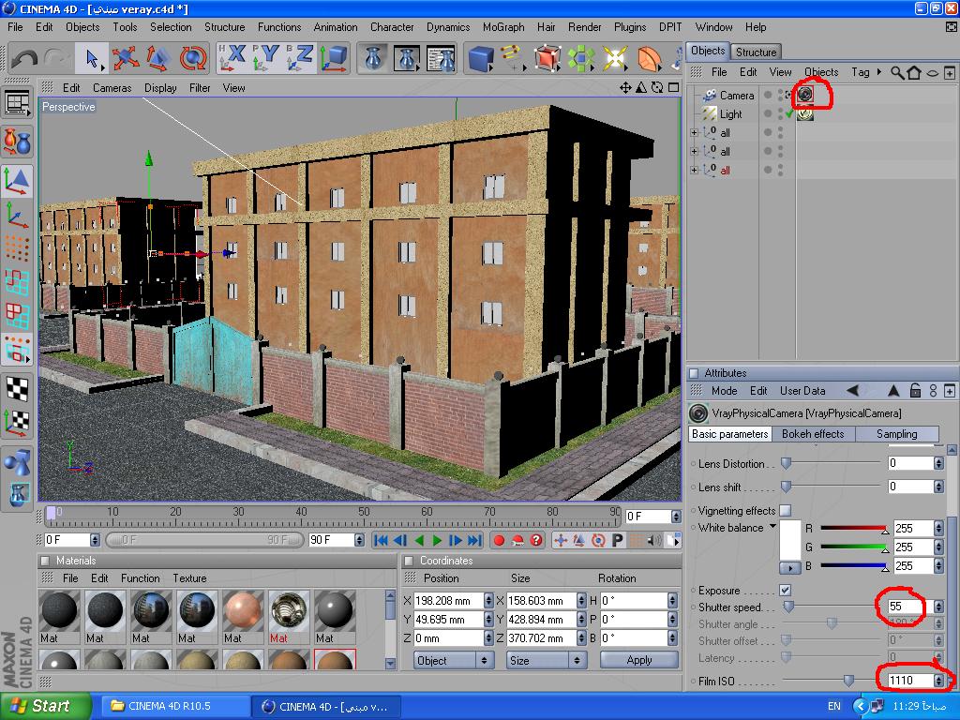This screenshot has height=720, width=960.
Task: Switch to Structure tab
Action: tap(756, 52)
